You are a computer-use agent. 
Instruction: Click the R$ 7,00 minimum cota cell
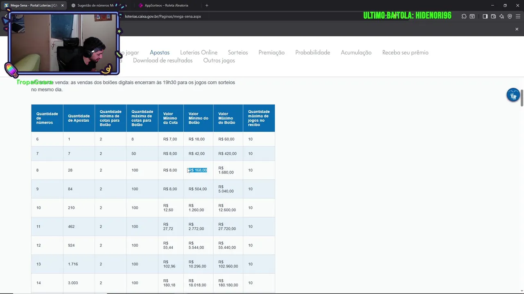(170, 139)
